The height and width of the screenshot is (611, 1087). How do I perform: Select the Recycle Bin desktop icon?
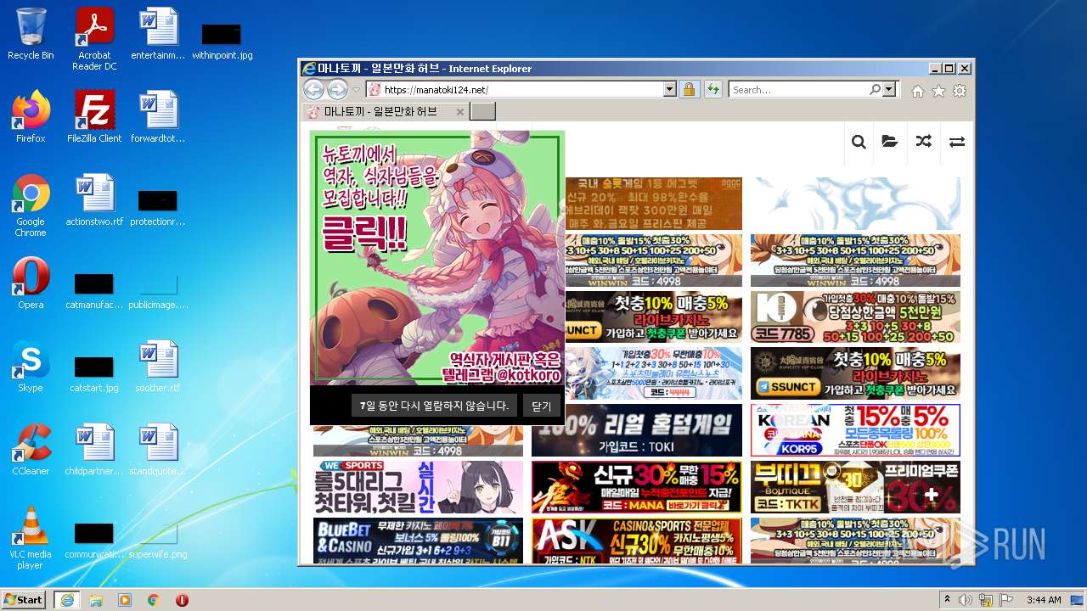tap(31, 34)
